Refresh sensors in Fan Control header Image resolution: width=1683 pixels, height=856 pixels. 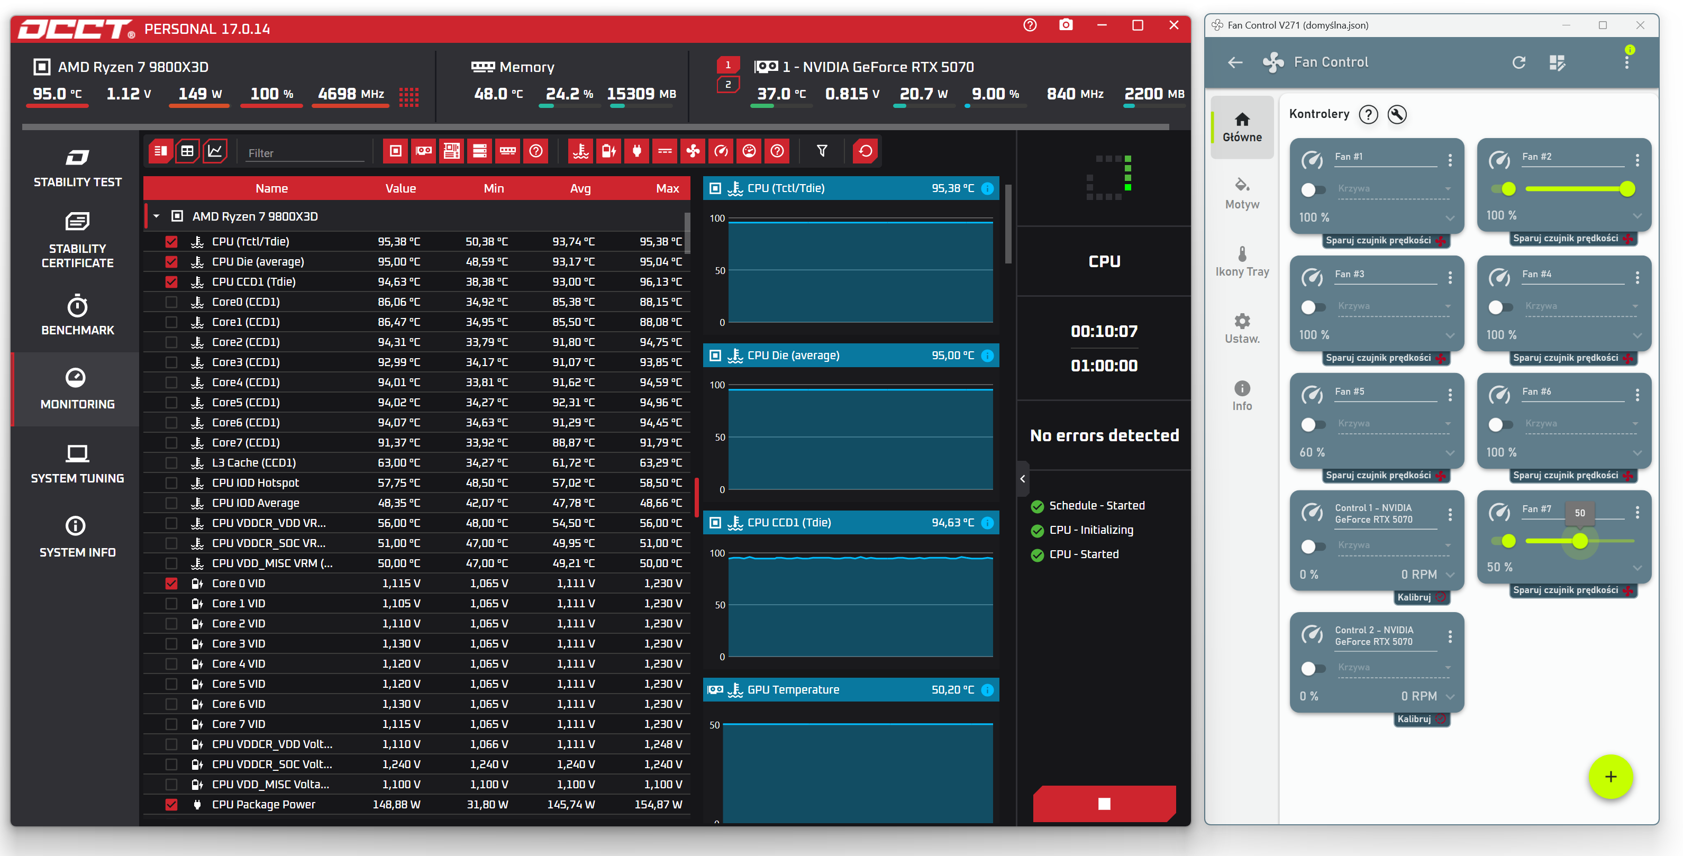click(x=1519, y=63)
